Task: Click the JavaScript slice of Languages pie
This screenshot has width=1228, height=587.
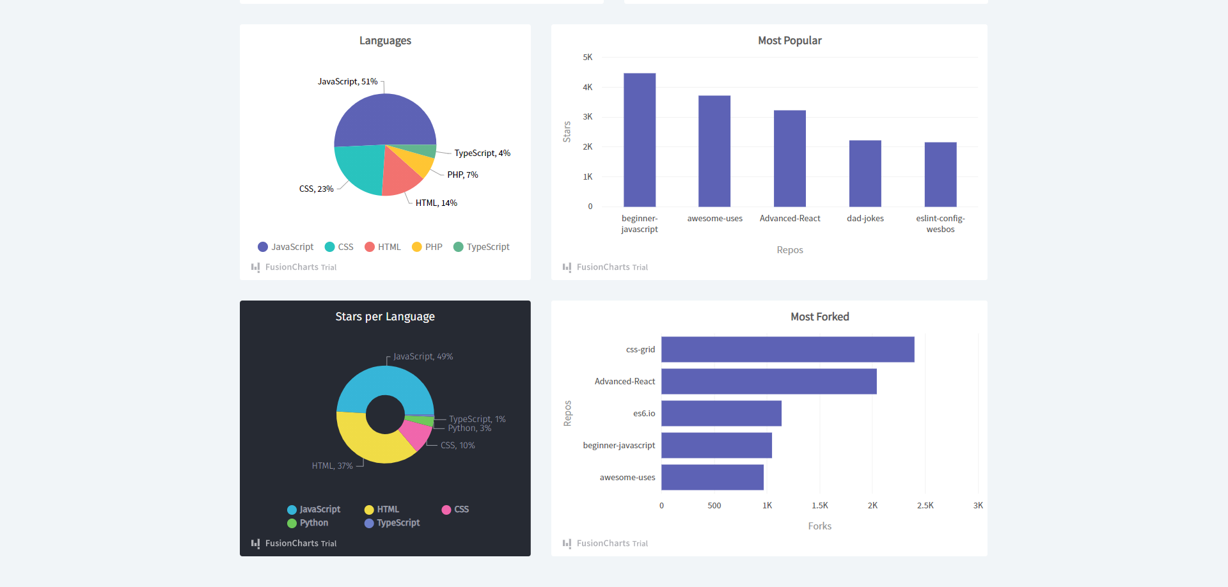Action: (384, 118)
